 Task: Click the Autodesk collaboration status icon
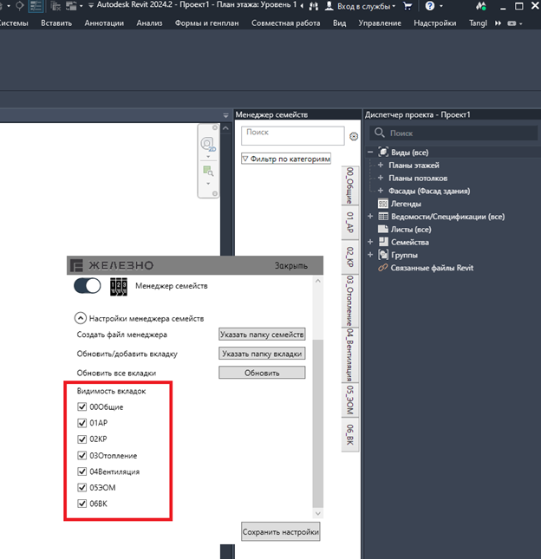click(x=480, y=6)
